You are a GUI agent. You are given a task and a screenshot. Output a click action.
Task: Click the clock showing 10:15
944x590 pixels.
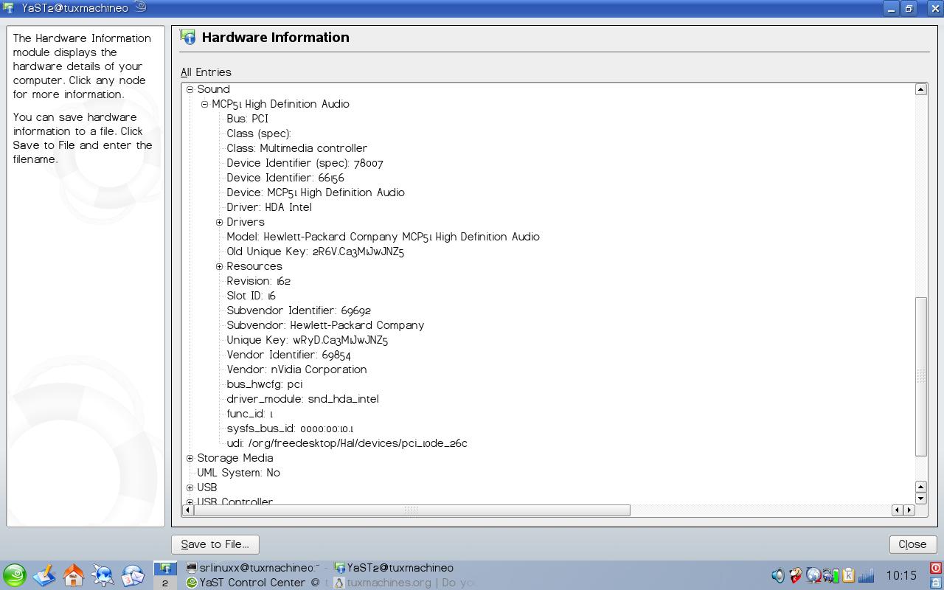901,575
